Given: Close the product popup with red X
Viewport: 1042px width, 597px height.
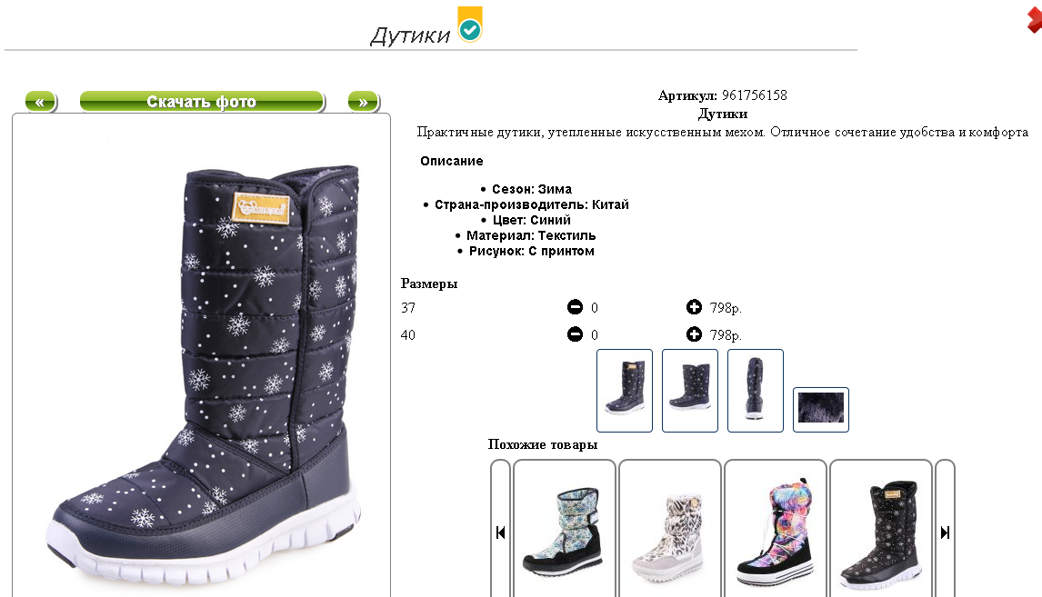Looking at the screenshot, I should click(x=1035, y=18).
